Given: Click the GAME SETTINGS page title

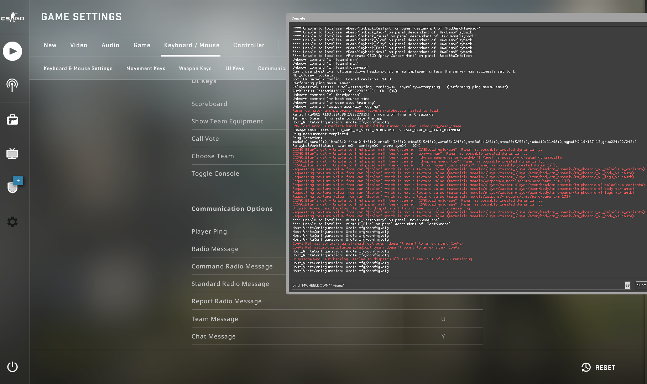Looking at the screenshot, I should click(x=82, y=17).
